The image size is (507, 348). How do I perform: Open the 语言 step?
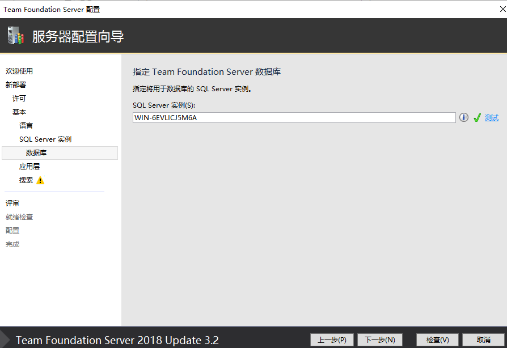tap(26, 125)
